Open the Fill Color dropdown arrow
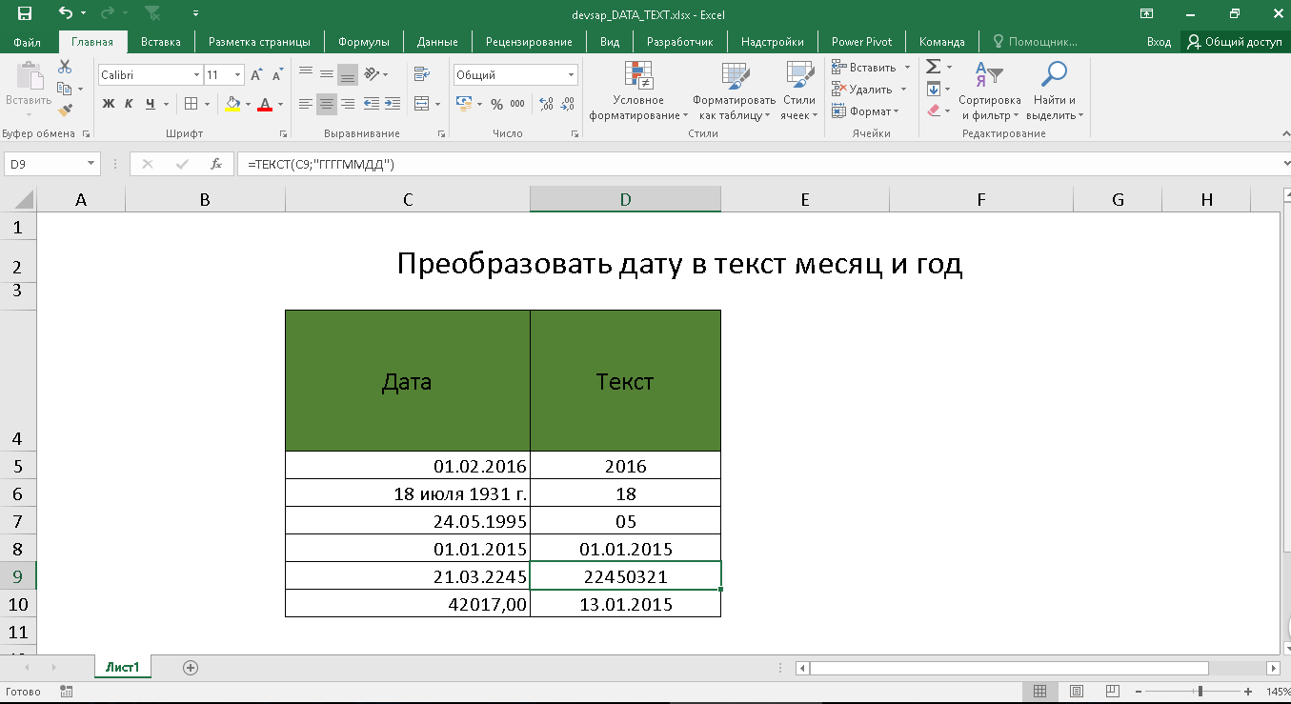The height and width of the screenshot is (704, 1291). tap(248, 104)
